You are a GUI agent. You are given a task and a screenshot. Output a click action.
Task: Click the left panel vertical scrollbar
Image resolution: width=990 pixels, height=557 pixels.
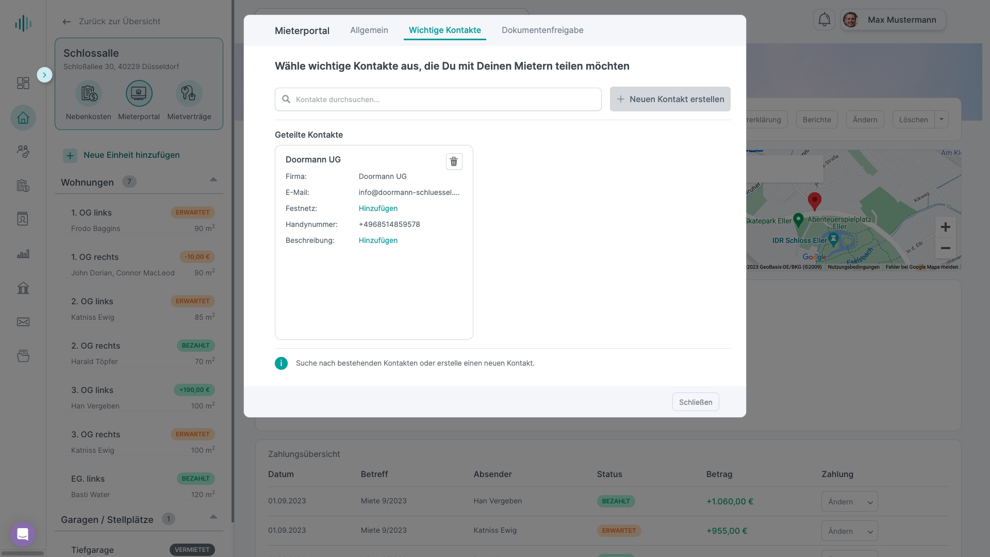pyautogui.click(x=233, y=260)
